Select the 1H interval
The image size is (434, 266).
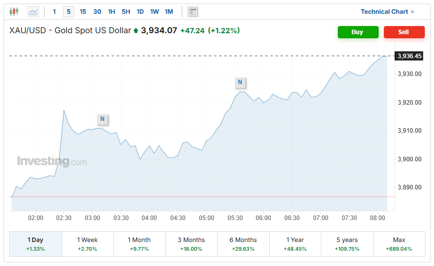112,11
